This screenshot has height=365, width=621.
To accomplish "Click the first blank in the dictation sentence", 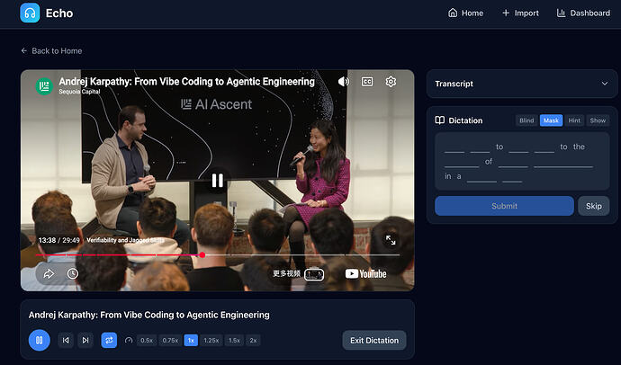I will (454, 148).
